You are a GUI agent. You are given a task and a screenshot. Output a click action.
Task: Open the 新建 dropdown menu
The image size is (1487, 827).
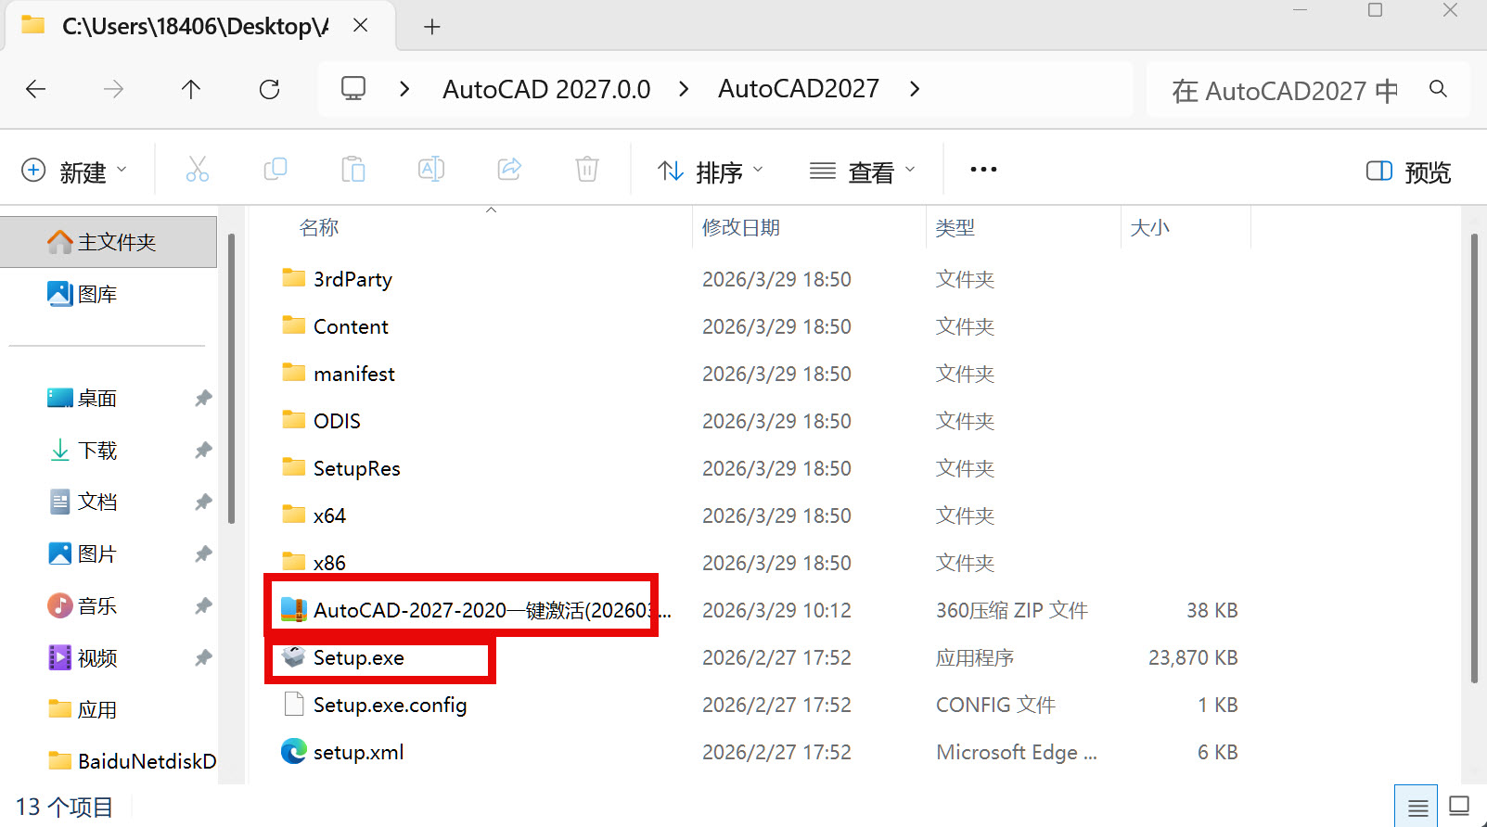pyautogui.click(x=74, y=172)
